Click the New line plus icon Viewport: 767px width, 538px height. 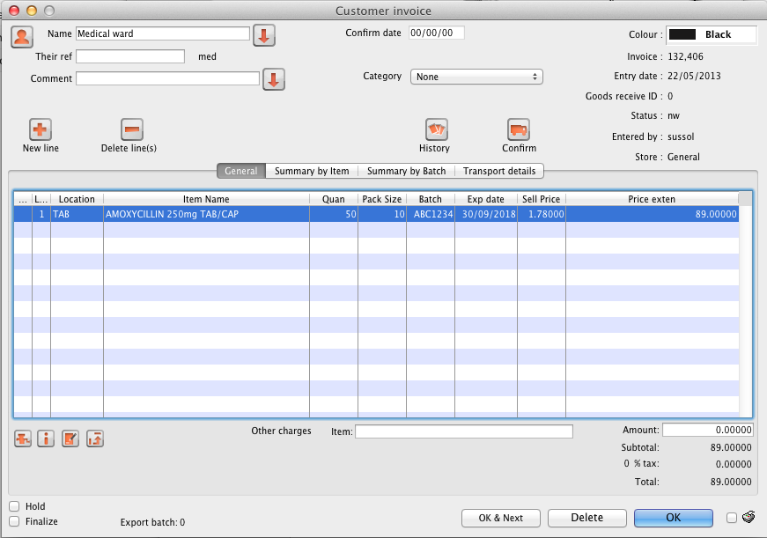pos(41,130)
